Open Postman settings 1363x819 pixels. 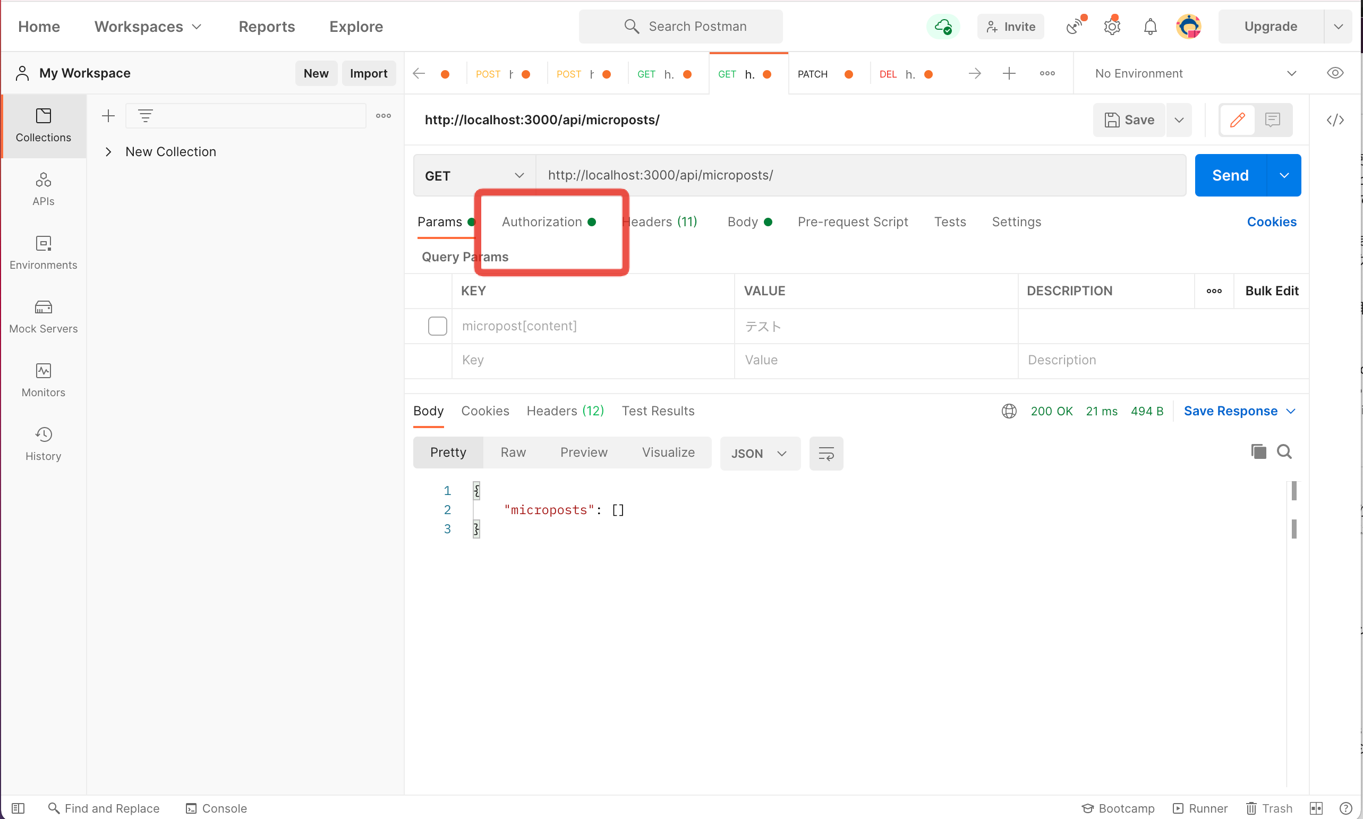(1111, 26)
